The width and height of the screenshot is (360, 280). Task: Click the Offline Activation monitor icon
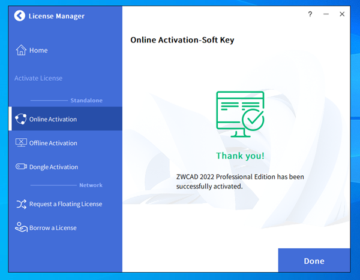point(21,143)
